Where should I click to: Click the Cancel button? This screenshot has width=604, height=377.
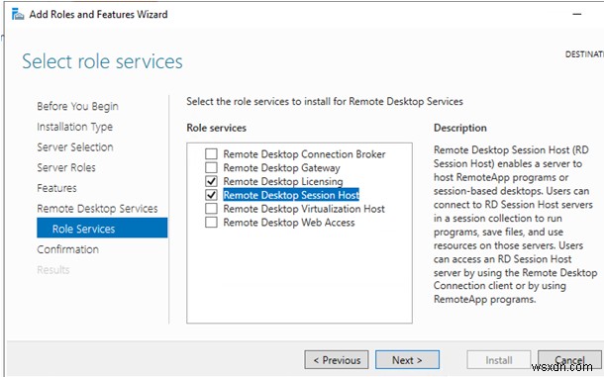coord(569,360)
